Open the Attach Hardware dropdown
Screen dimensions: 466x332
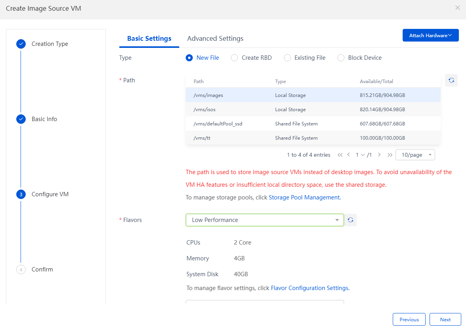tap(431, 35)
